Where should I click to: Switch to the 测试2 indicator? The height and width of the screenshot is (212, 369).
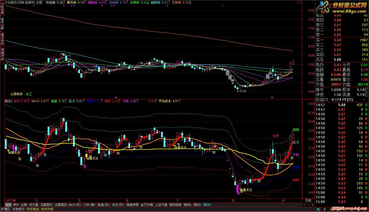point(188,205)
